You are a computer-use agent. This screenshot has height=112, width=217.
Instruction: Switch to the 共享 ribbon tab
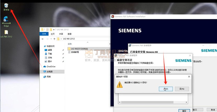pyautogui.click(x=61, y=34)
